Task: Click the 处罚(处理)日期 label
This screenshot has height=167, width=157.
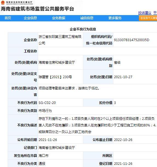Action: 101,77
